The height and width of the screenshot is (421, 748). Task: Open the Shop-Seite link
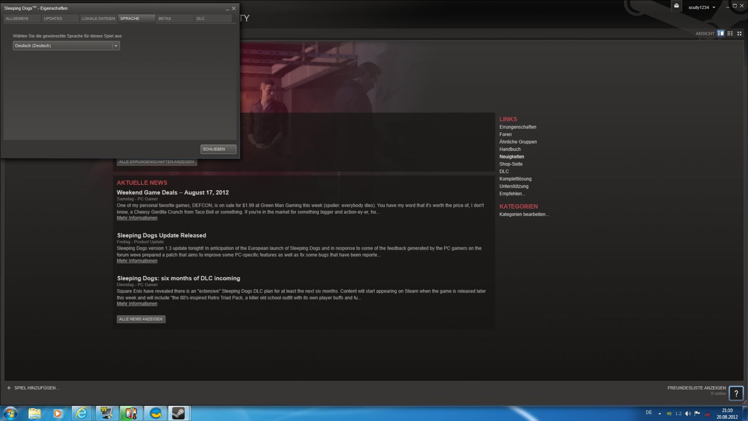pyautogui.click(x=511, y=164)
